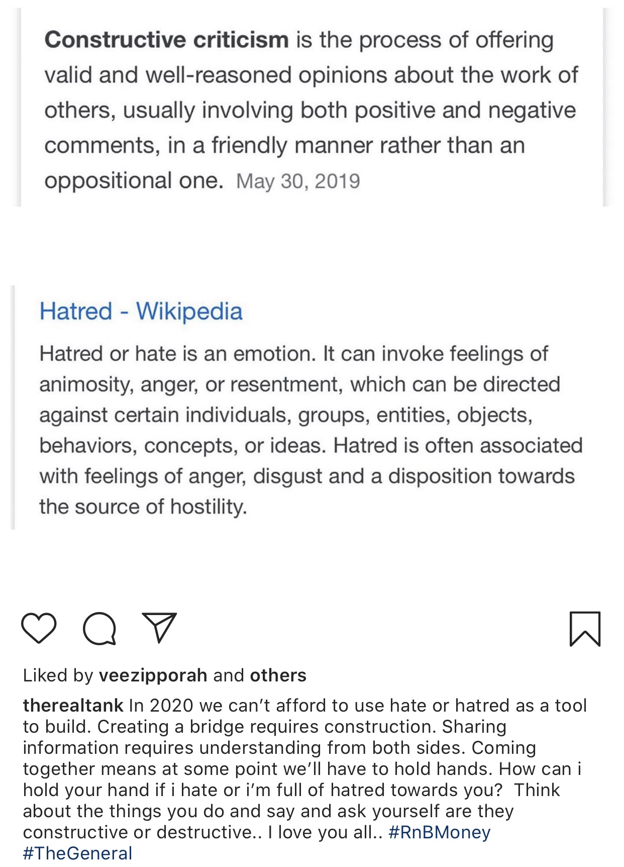624x867 pixels.
Task: Tap the blank area between the two cards
Action: pyautogui.click(x=312, y=245)
